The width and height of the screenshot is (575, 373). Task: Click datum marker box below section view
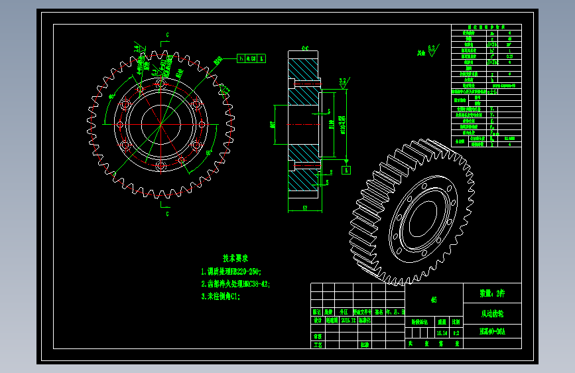pos(346,171)
